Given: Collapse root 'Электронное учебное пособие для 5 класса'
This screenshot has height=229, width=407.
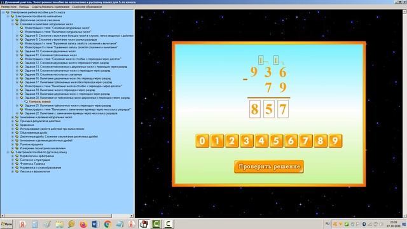Looking at the screenshot, I should click(3, 12).
